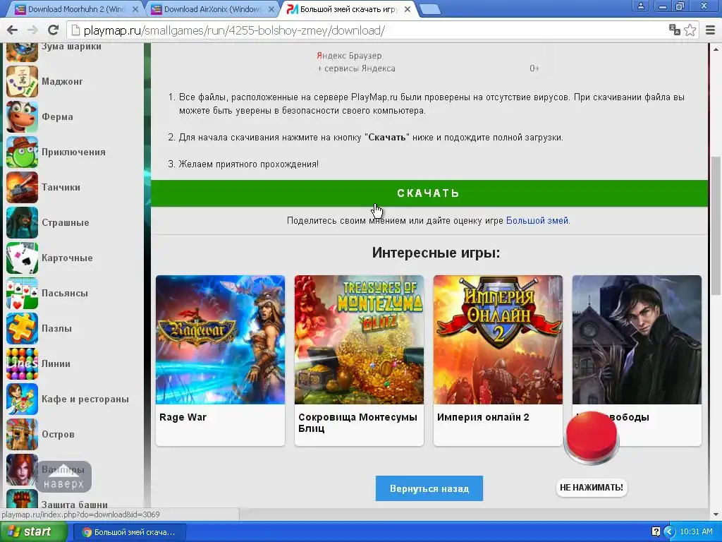Open the Кафе и рестораны icon
This screenshot has height=542, width=722.
(22, 399)
